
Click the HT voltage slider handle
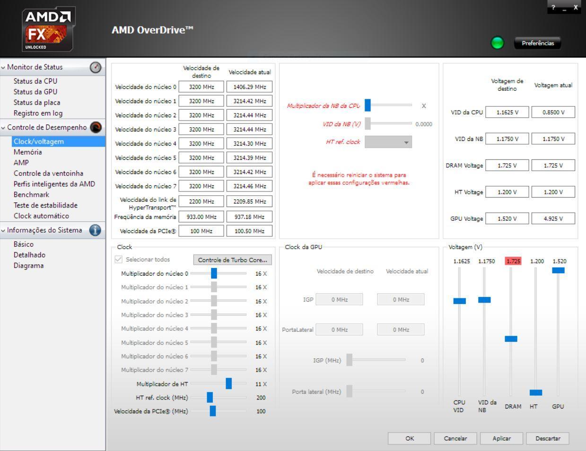tap(536, 392)
